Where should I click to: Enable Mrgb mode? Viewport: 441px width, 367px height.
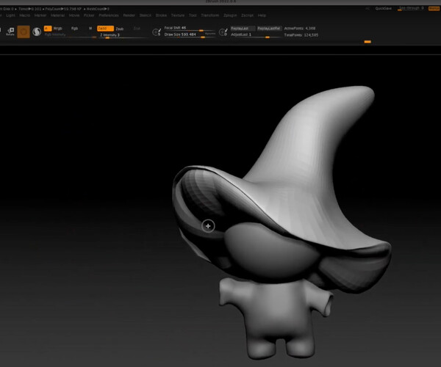[x=57, y=29]
